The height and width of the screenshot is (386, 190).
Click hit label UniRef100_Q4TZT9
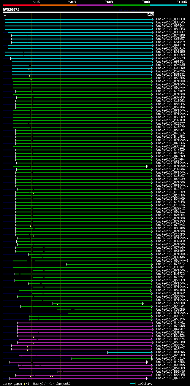point(170,45)
